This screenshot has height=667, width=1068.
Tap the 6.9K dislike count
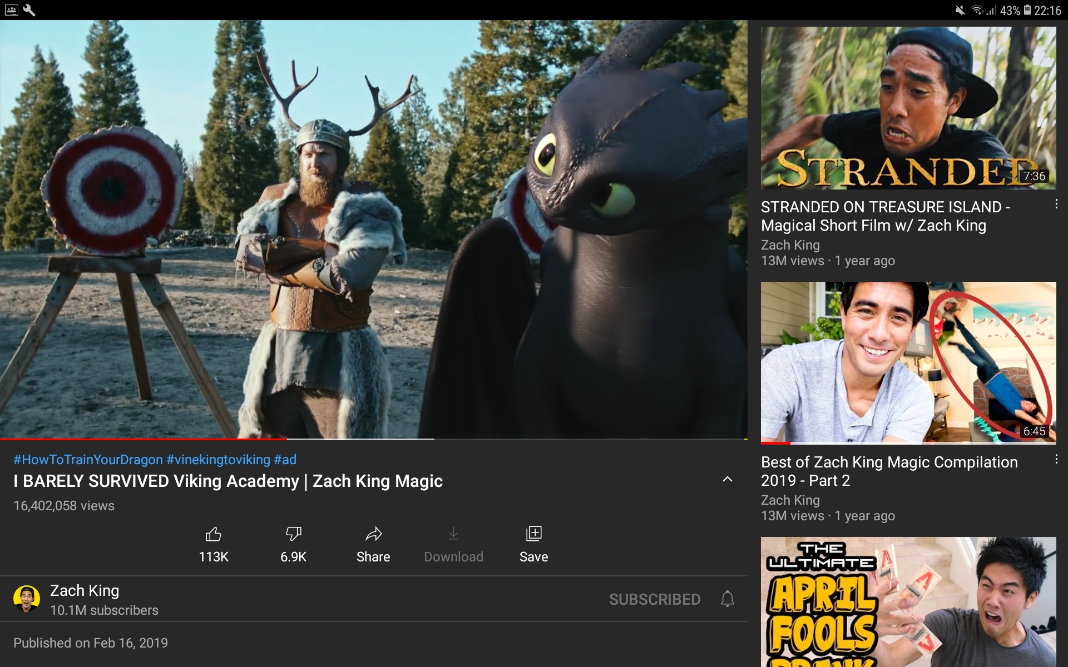tap(294, 557)
